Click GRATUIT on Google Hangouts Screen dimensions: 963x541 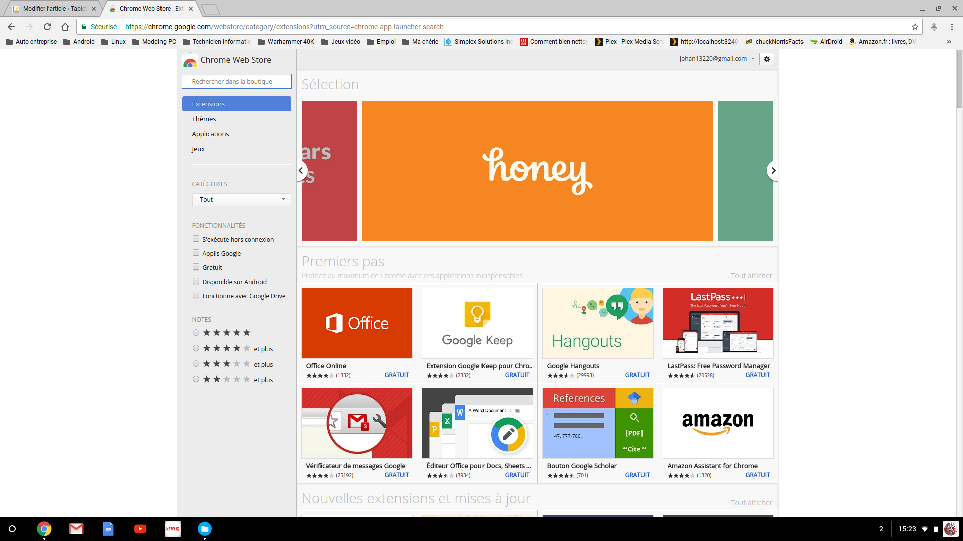pos(637,375)
